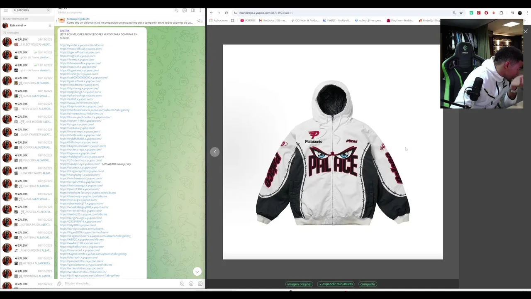Open link elephant-factory.x.yupoo.com/albums
The image size is (531, 299).
[x=88, y=193]
